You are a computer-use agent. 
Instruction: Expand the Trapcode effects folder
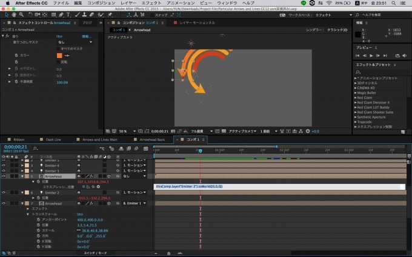pyautogui.click(x=356, y=122)
